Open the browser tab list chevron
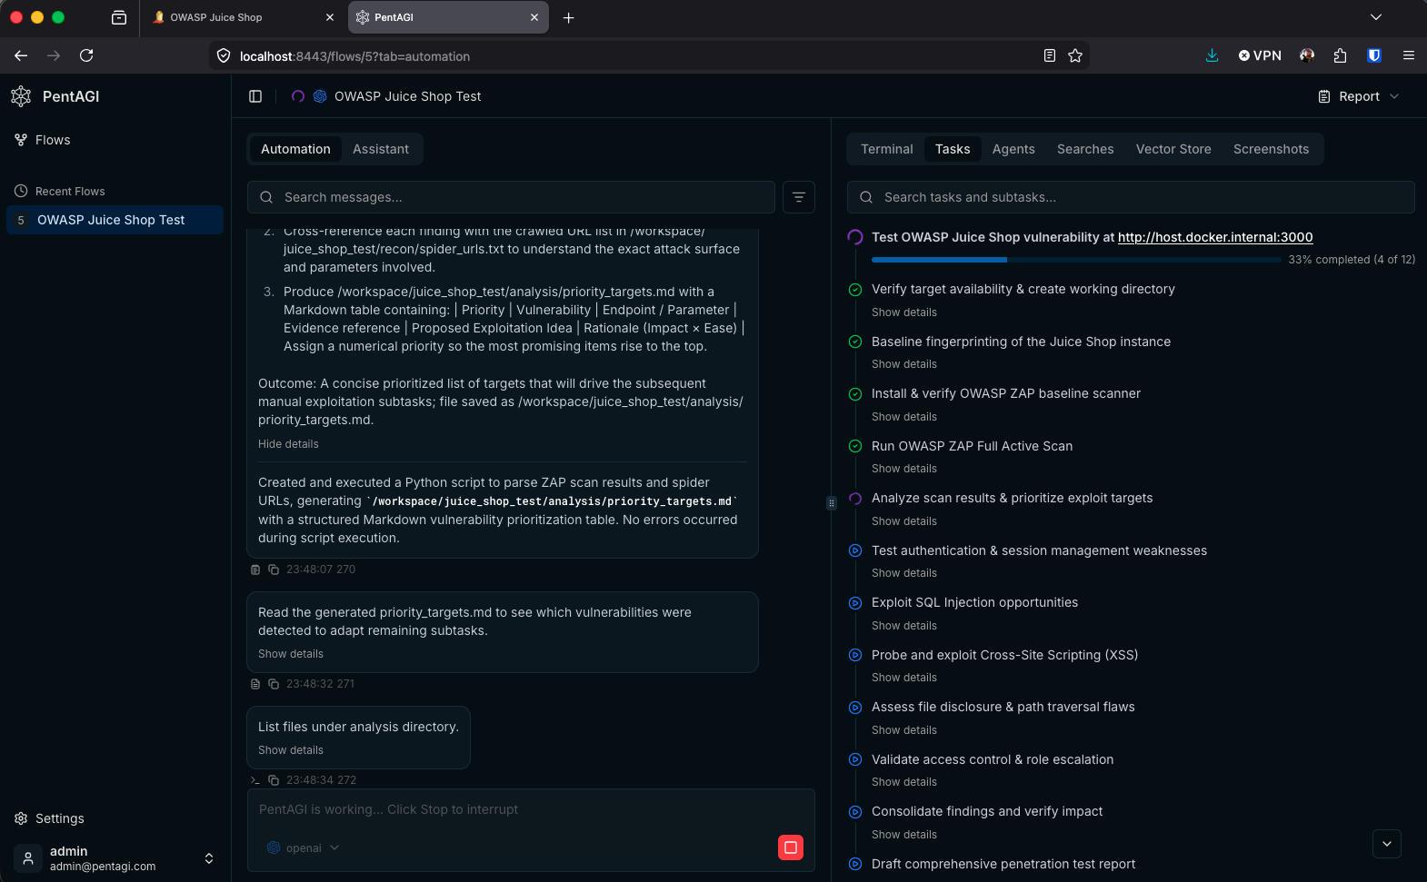 coord(1376,17)
